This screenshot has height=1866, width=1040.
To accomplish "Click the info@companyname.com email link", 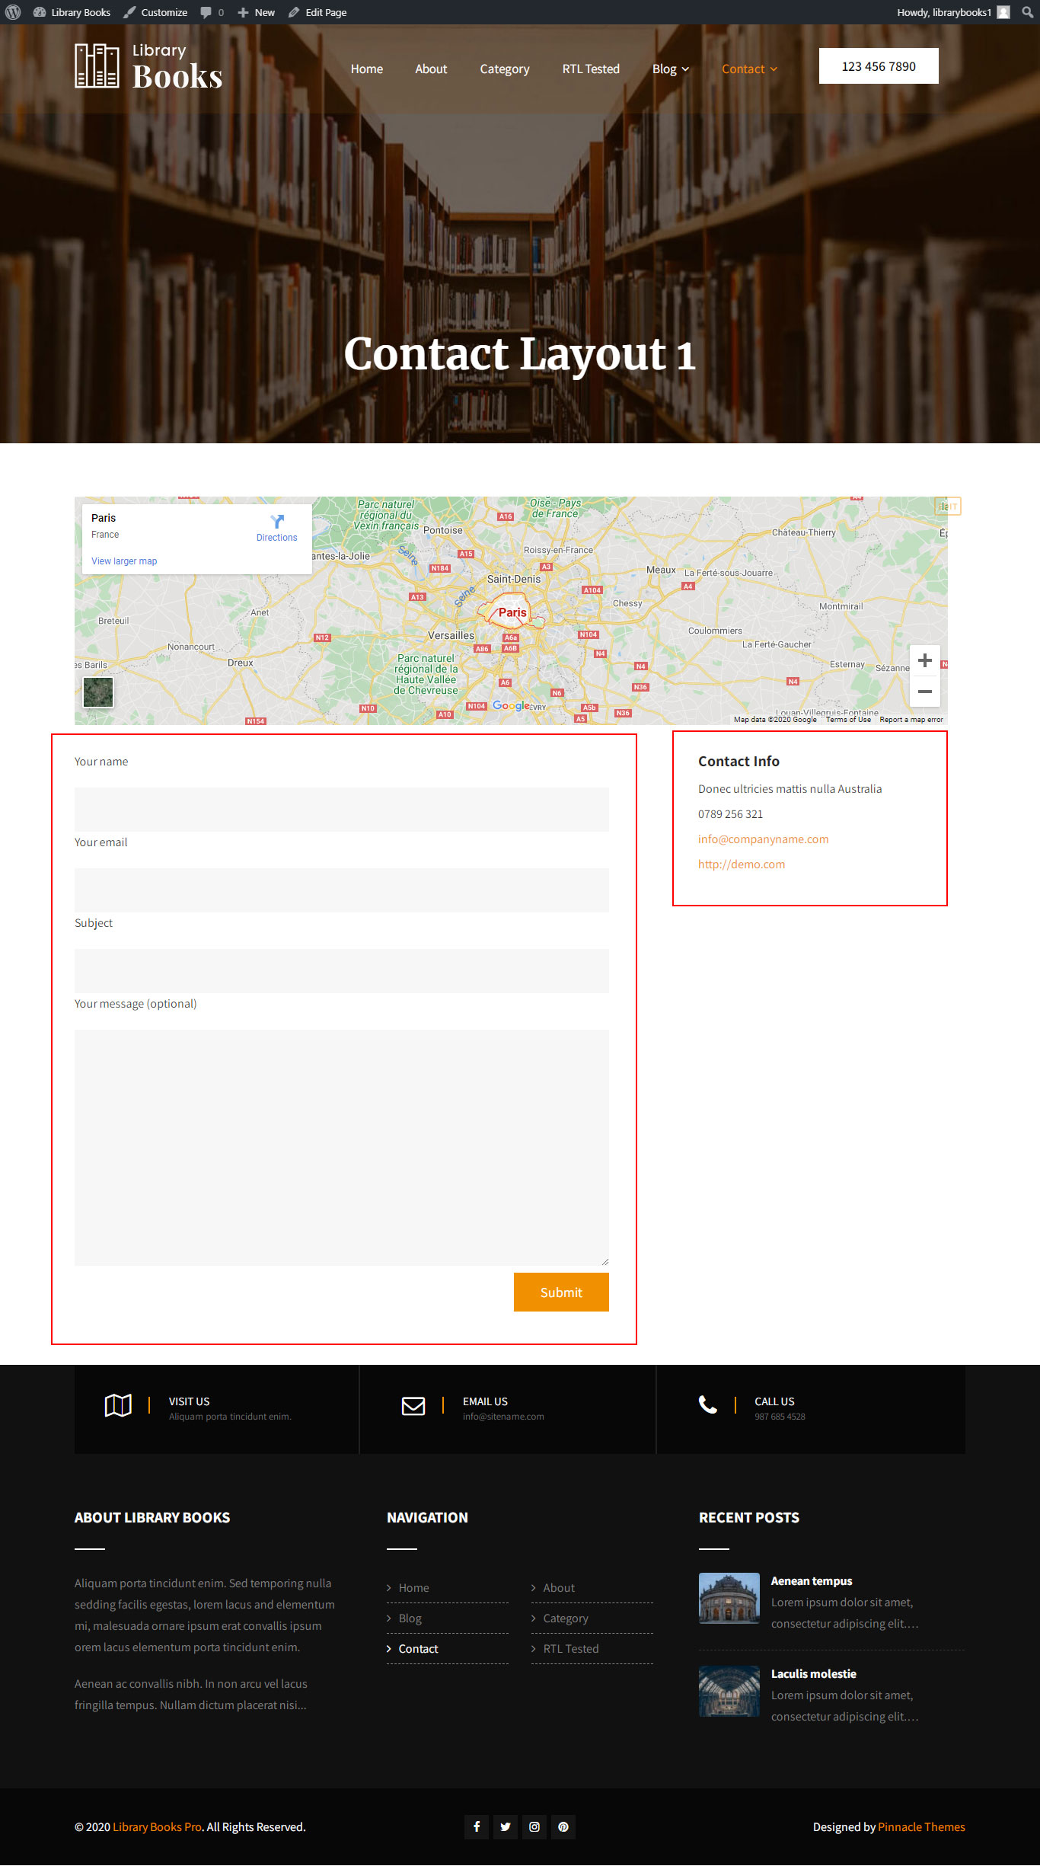I will (x=763, y=839).
